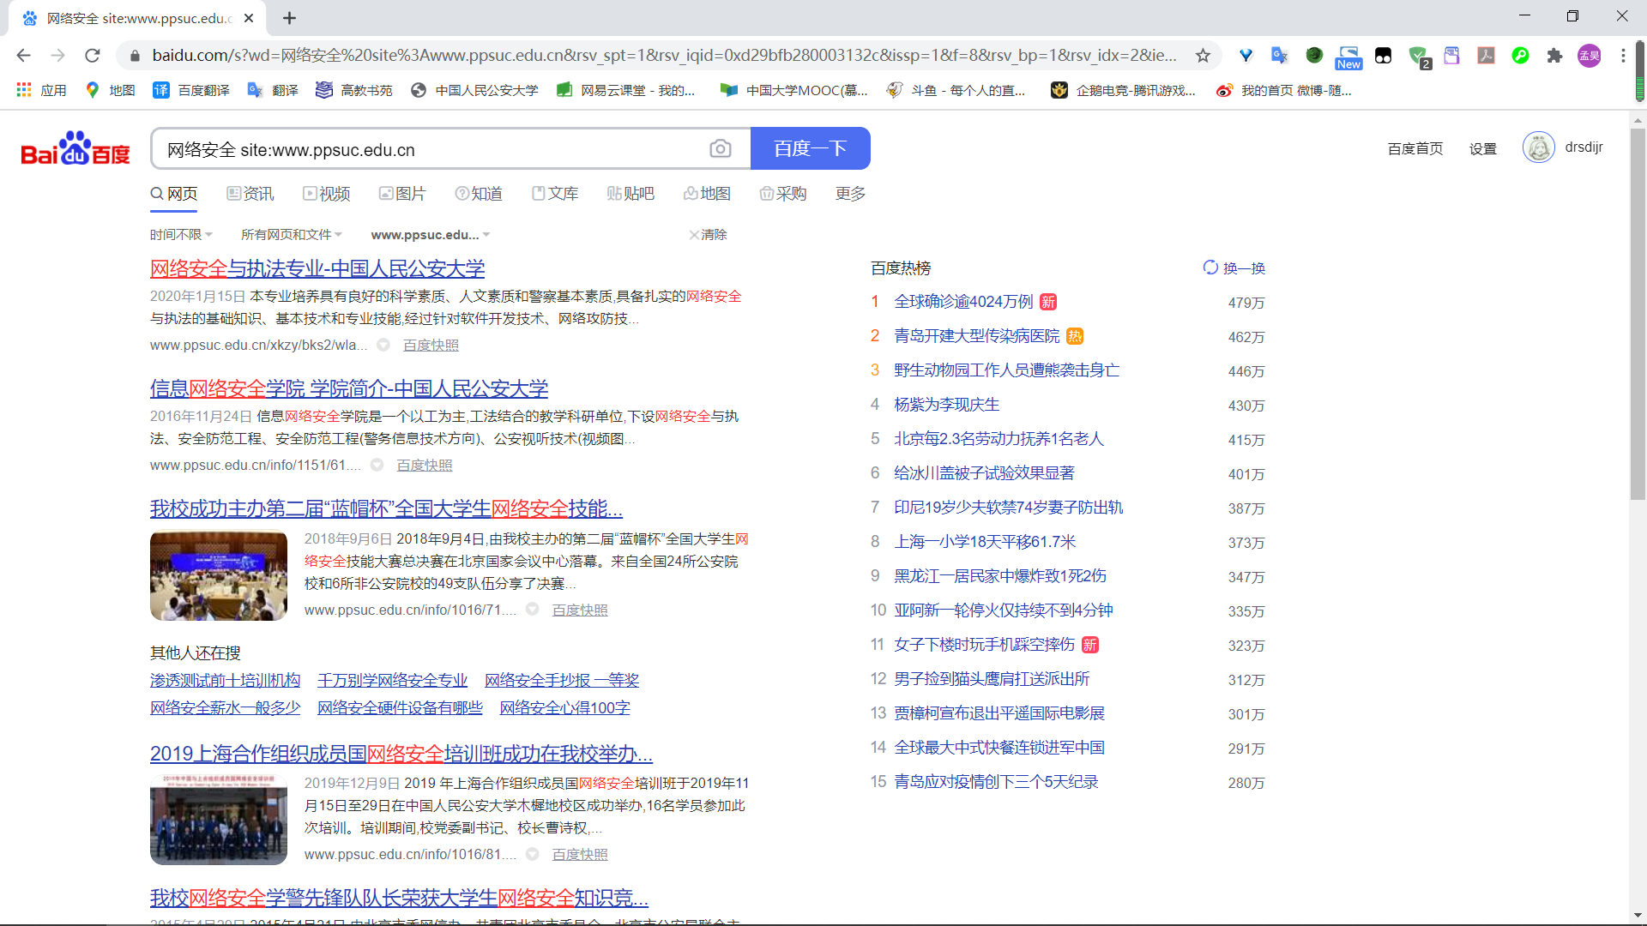The image size is (1647, 926).
Task: Switch to 知道 tab
Action: click(x=479, y=194)
